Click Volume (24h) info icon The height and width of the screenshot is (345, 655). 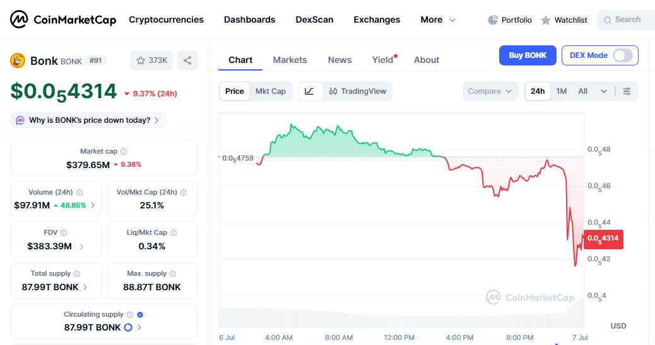pos(80,193)
